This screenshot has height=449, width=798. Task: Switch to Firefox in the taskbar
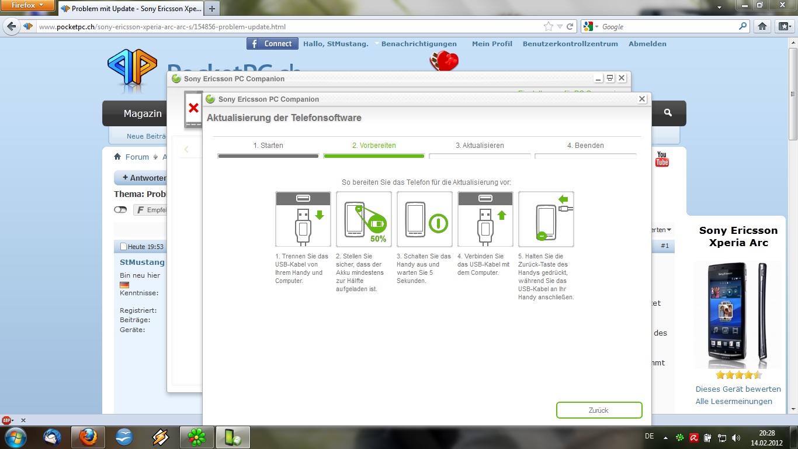click(x=88, y=437)
